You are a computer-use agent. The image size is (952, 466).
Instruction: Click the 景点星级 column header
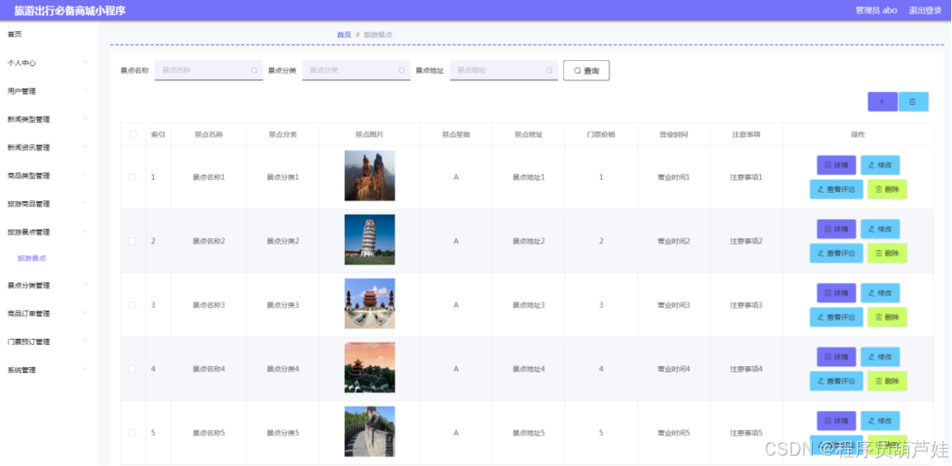[456, 135]
